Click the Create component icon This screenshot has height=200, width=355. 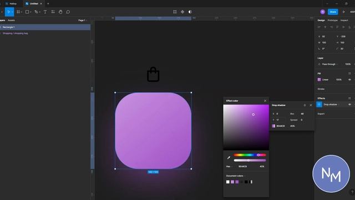point(182,12)
